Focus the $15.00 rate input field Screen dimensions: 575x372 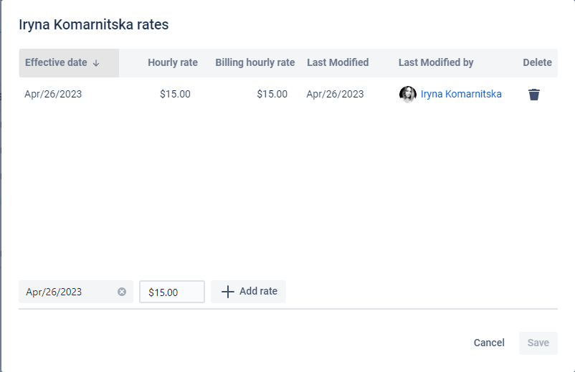(x=171, y=292)
